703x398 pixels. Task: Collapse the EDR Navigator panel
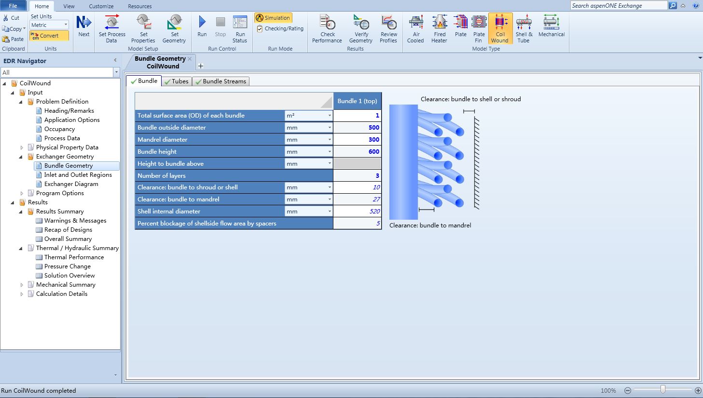click(x=115, y=61)
